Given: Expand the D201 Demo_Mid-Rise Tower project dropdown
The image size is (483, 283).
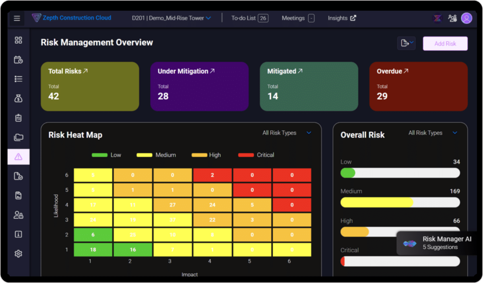Looking at the screenshot, I should (171, 18).
